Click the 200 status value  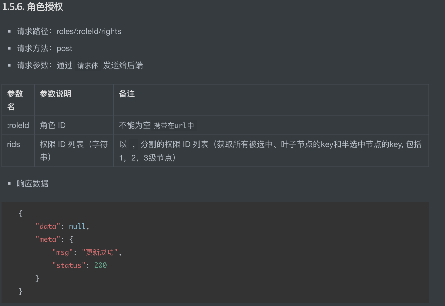point(100,265)
